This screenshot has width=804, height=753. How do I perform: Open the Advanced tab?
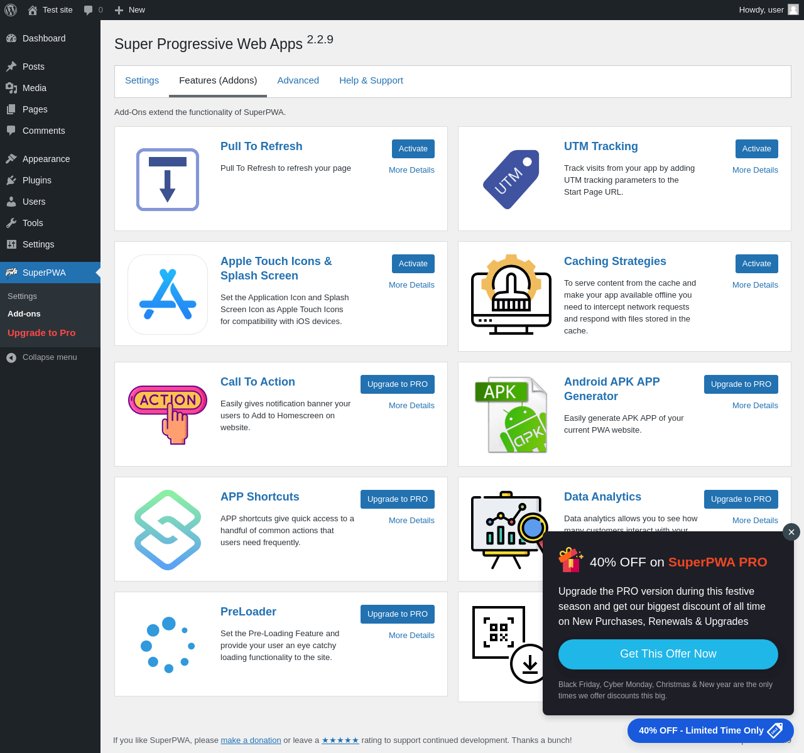(298, 80)
